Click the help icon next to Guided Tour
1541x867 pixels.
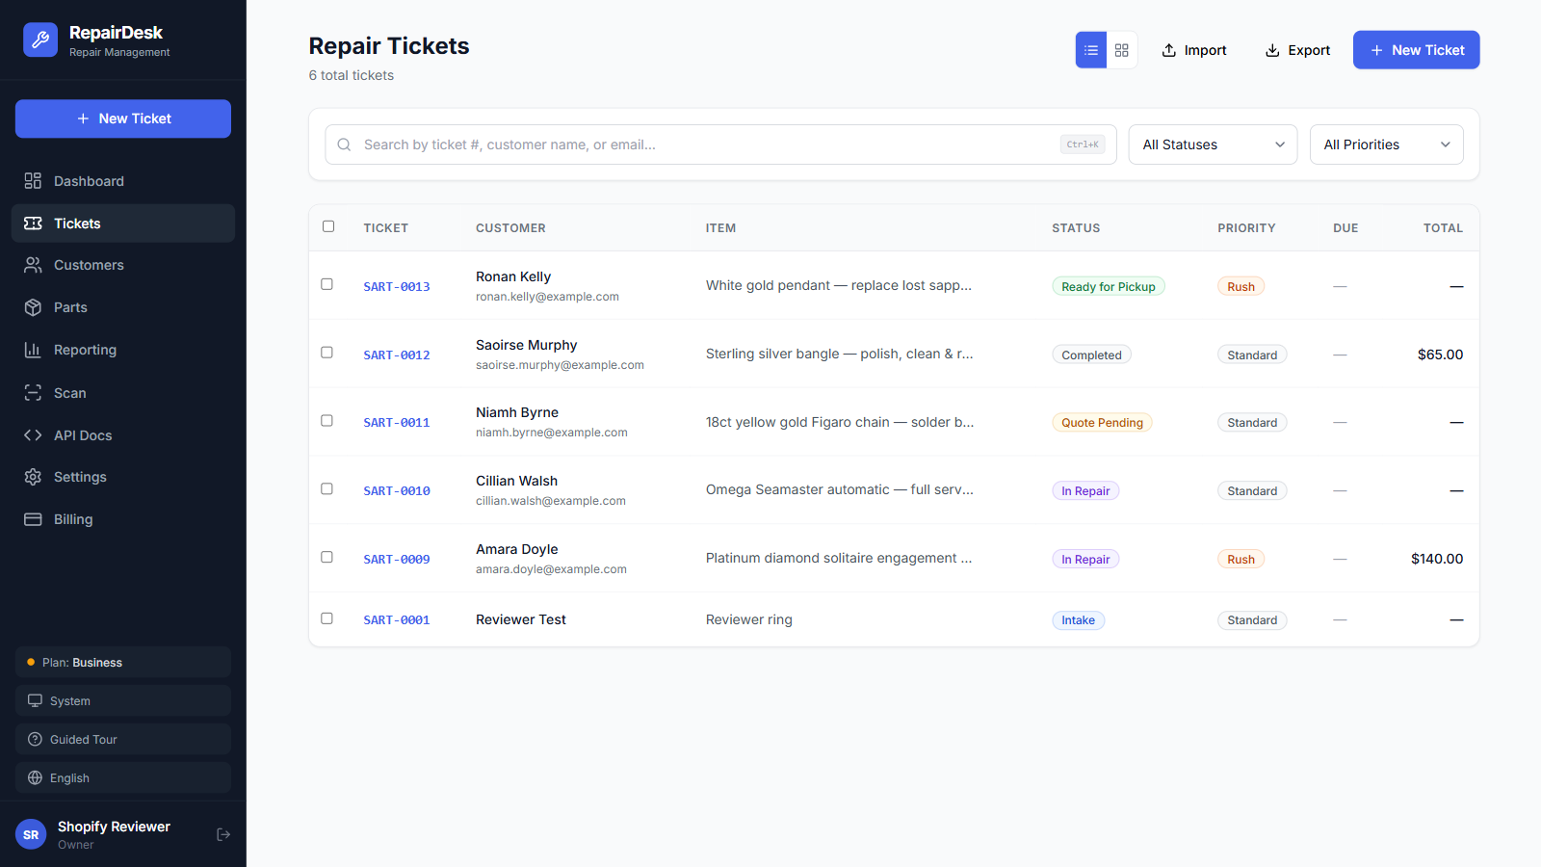pos(35,740)
